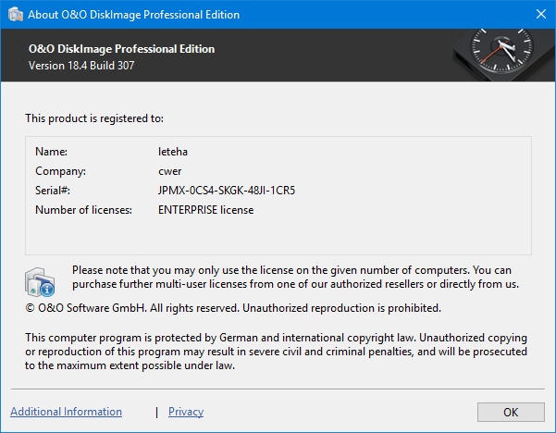Click the 'About O&O DiskImage Professional Edition' window title
This screenshot has width=556, height=433.
pos(133,15)
